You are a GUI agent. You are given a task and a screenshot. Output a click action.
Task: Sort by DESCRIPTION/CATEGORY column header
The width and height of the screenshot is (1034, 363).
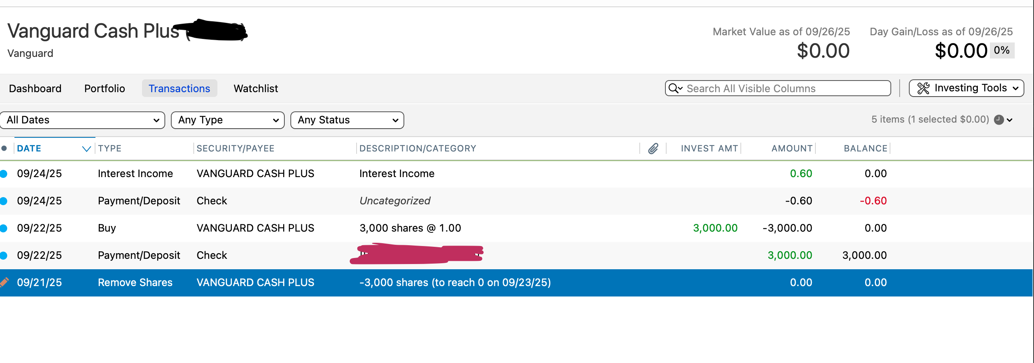[418, 148]
